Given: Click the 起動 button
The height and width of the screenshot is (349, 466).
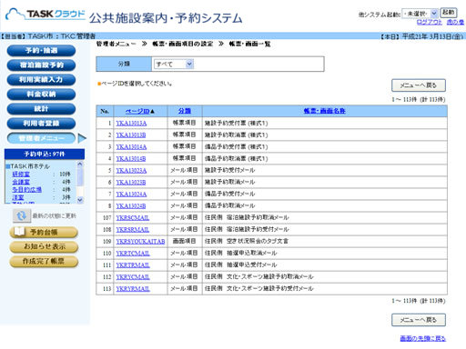Looking at the screenshot, I should coord(449,13).
